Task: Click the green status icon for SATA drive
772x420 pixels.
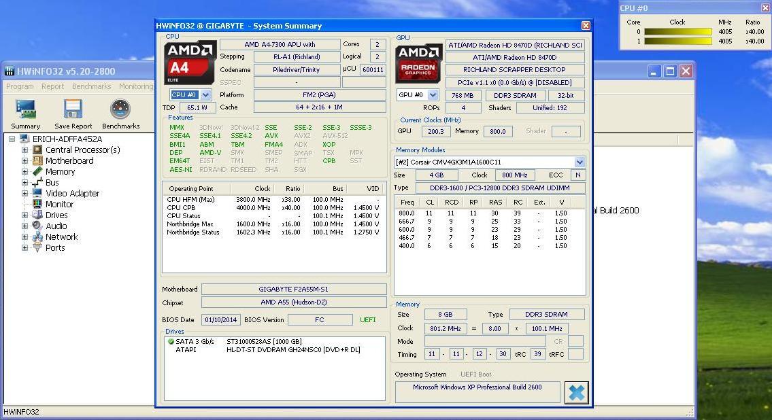Action: point(171,341)
